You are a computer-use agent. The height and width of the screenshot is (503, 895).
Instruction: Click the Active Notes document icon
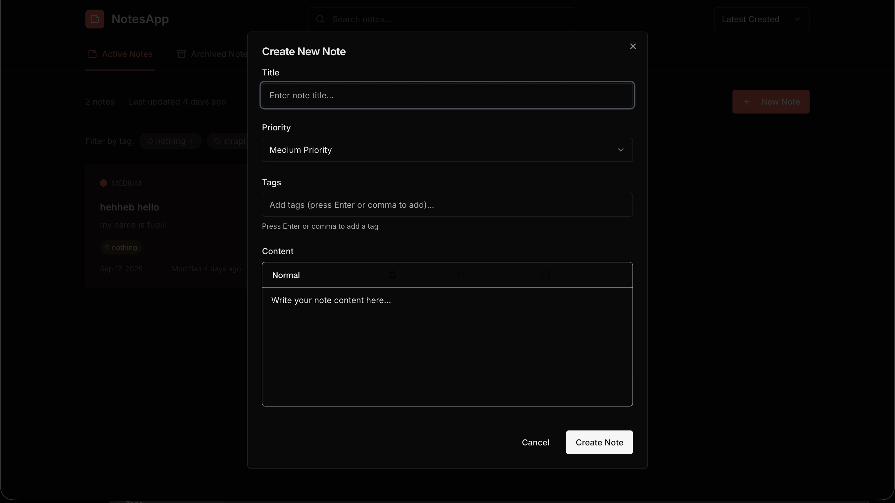92,54
